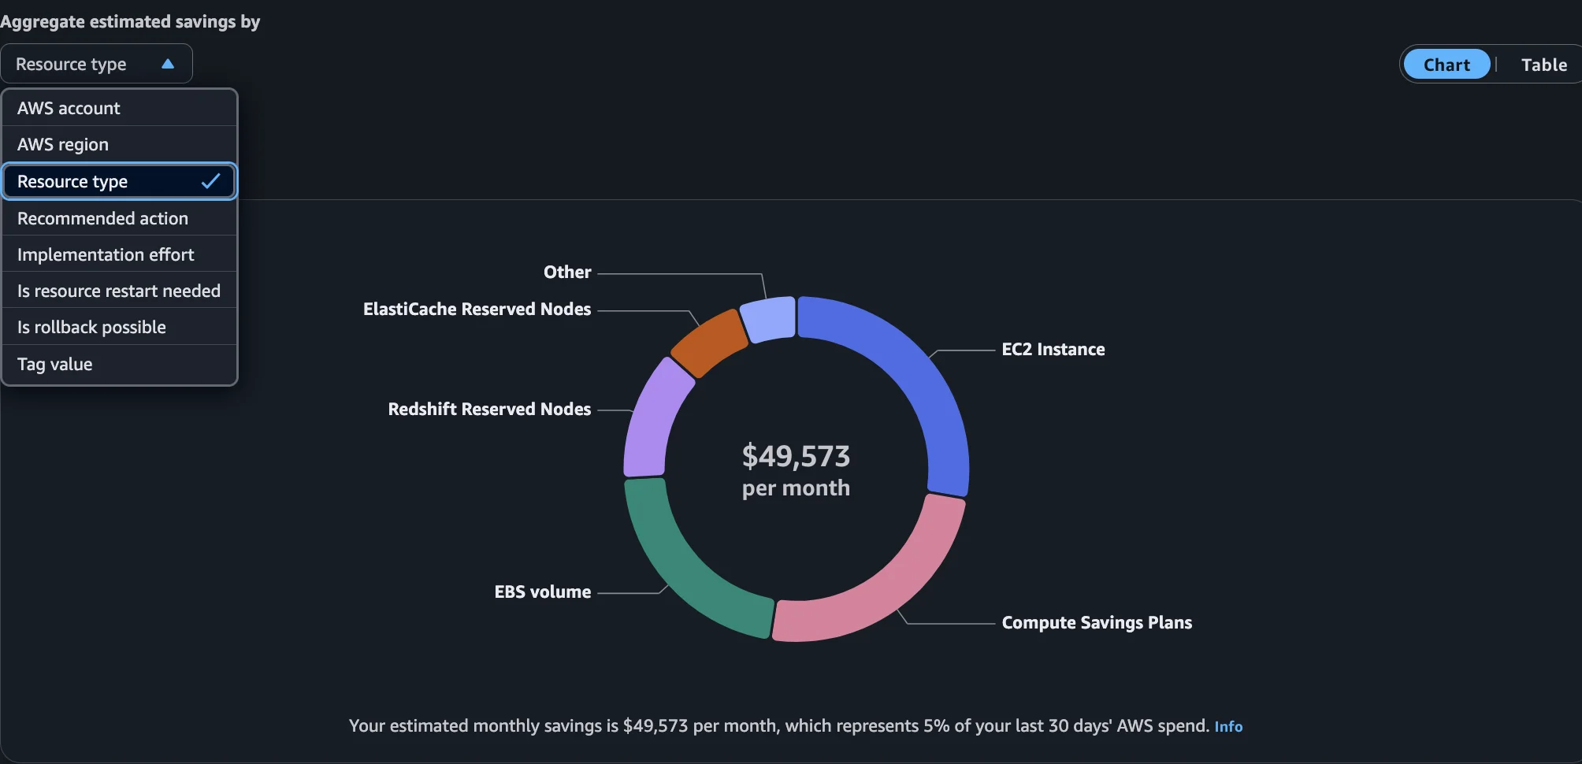Select Is resource restart needed
The height and width of the screenshot is (764, 1582).
(x=120, y=291)
